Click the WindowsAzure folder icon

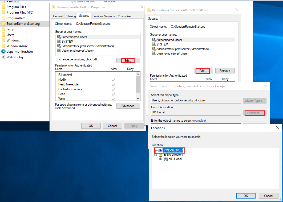click(x=3, y=46)
